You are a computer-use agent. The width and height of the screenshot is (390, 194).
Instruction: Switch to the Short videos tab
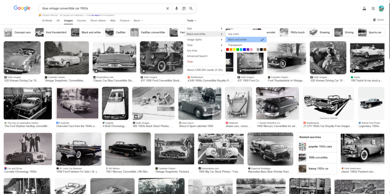98,21
